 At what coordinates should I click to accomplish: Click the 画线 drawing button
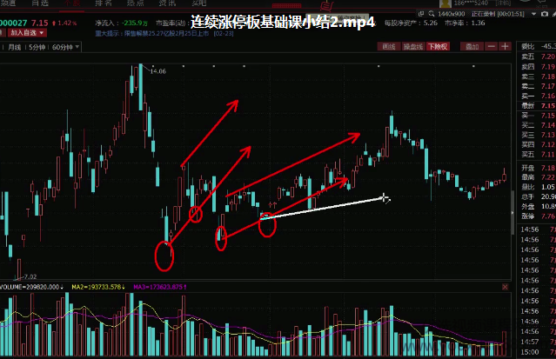tap(389, 46)
